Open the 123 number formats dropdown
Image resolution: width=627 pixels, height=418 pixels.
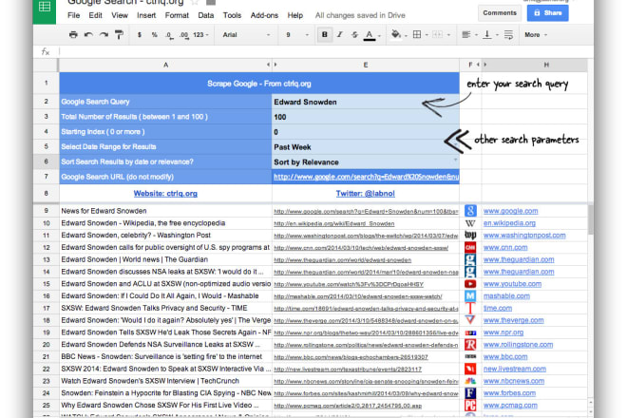(x=200, y=35)
